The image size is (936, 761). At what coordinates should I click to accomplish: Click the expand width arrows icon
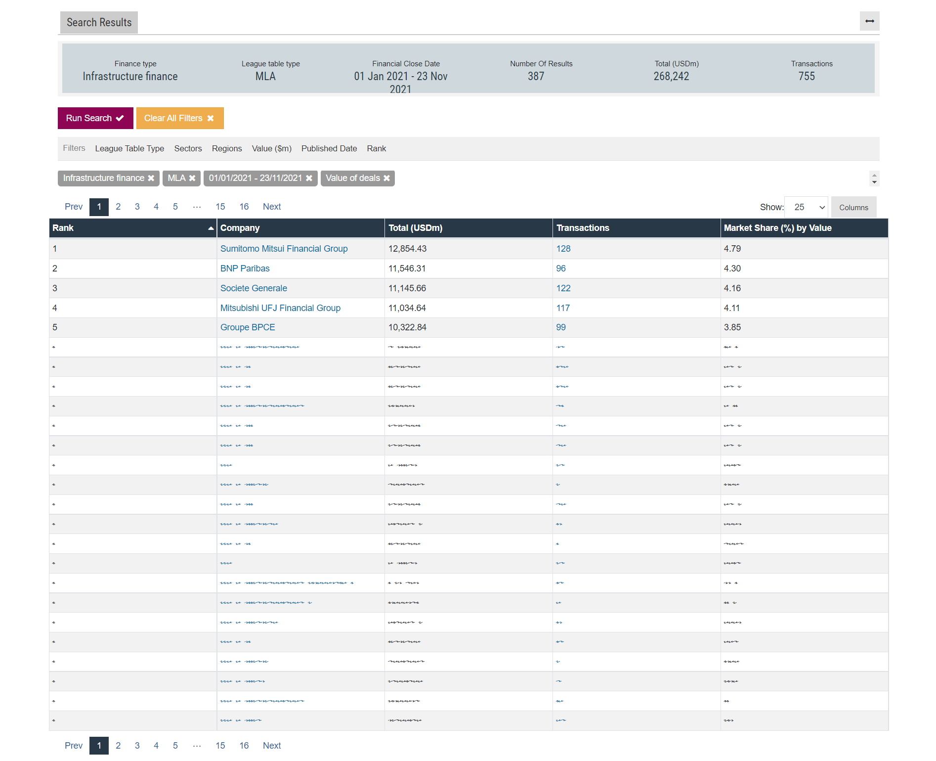869,21
